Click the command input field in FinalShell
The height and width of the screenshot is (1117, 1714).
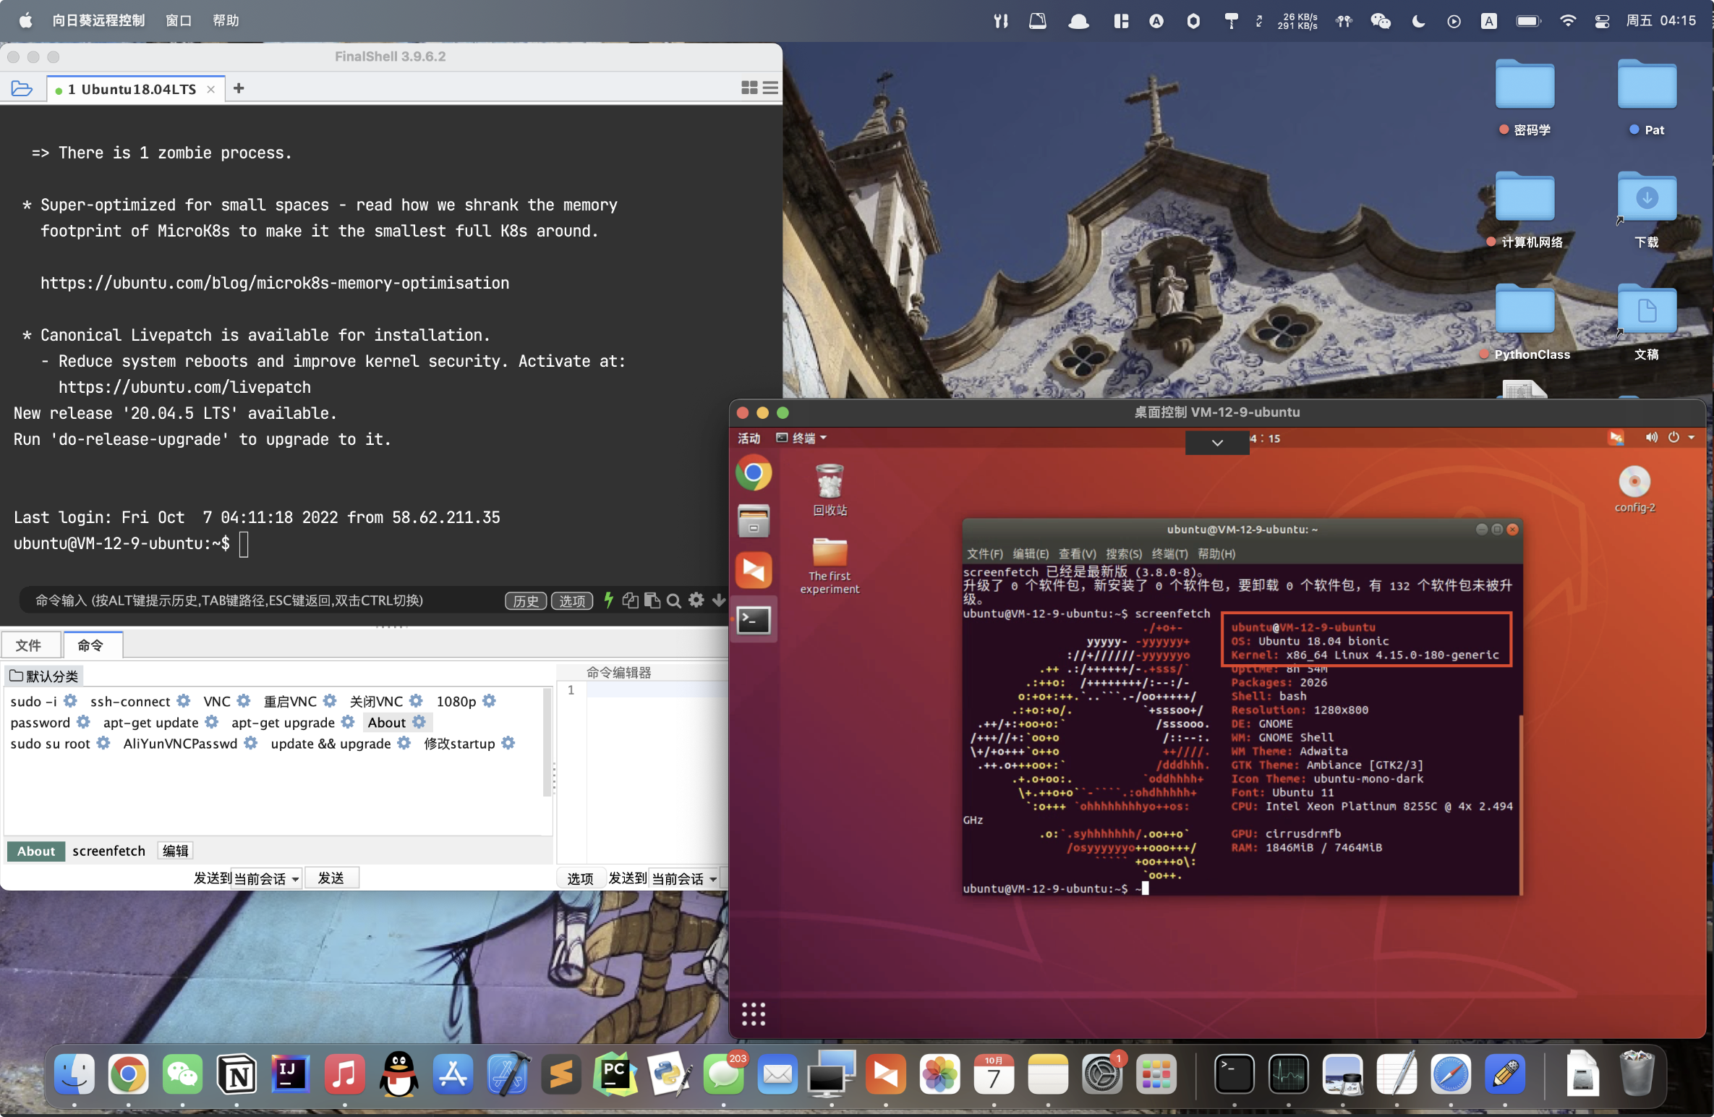point(260,600)
